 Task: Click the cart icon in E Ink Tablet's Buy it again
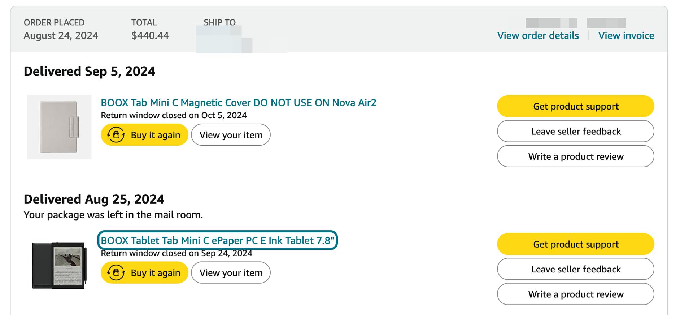point(116,272)
